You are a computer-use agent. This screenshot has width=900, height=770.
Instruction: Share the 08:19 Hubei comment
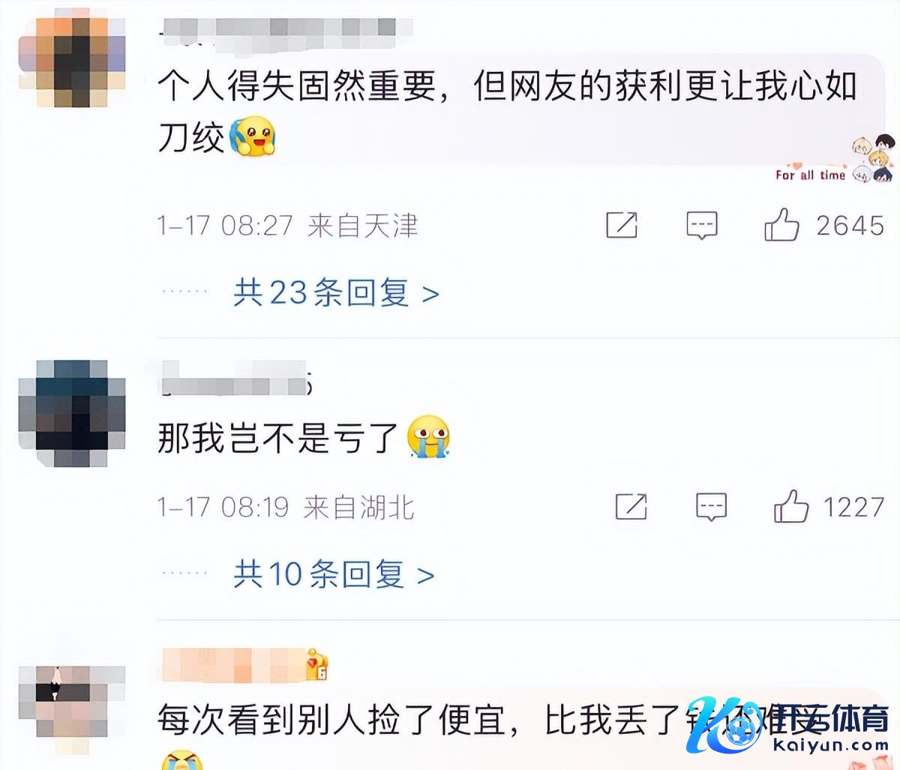pyautogui.click(x=631, y=507)
